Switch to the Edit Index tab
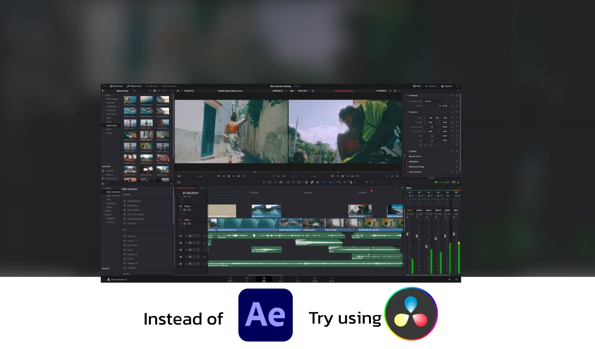Image resolution: width=595 pixels, height=349 pixels. point(152,86)
